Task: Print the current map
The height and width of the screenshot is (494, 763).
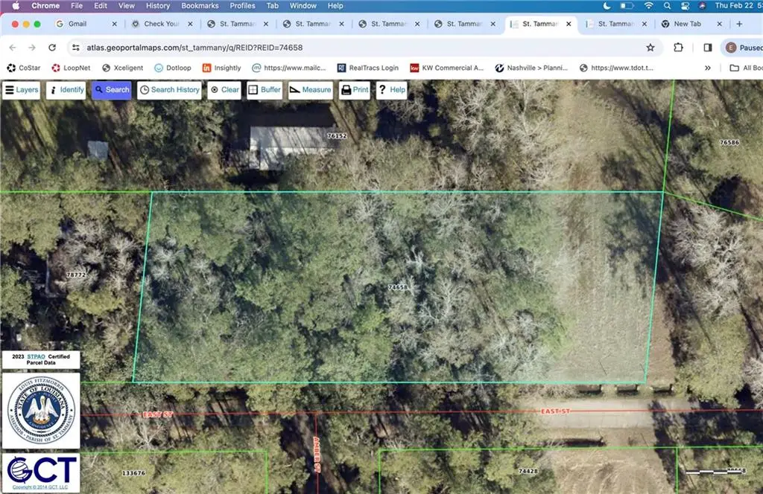Action: coord(355,90)
